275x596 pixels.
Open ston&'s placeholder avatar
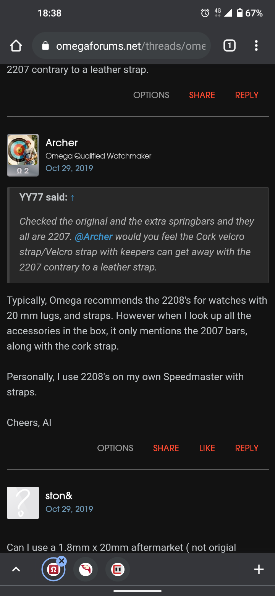[x=23, y=503]
